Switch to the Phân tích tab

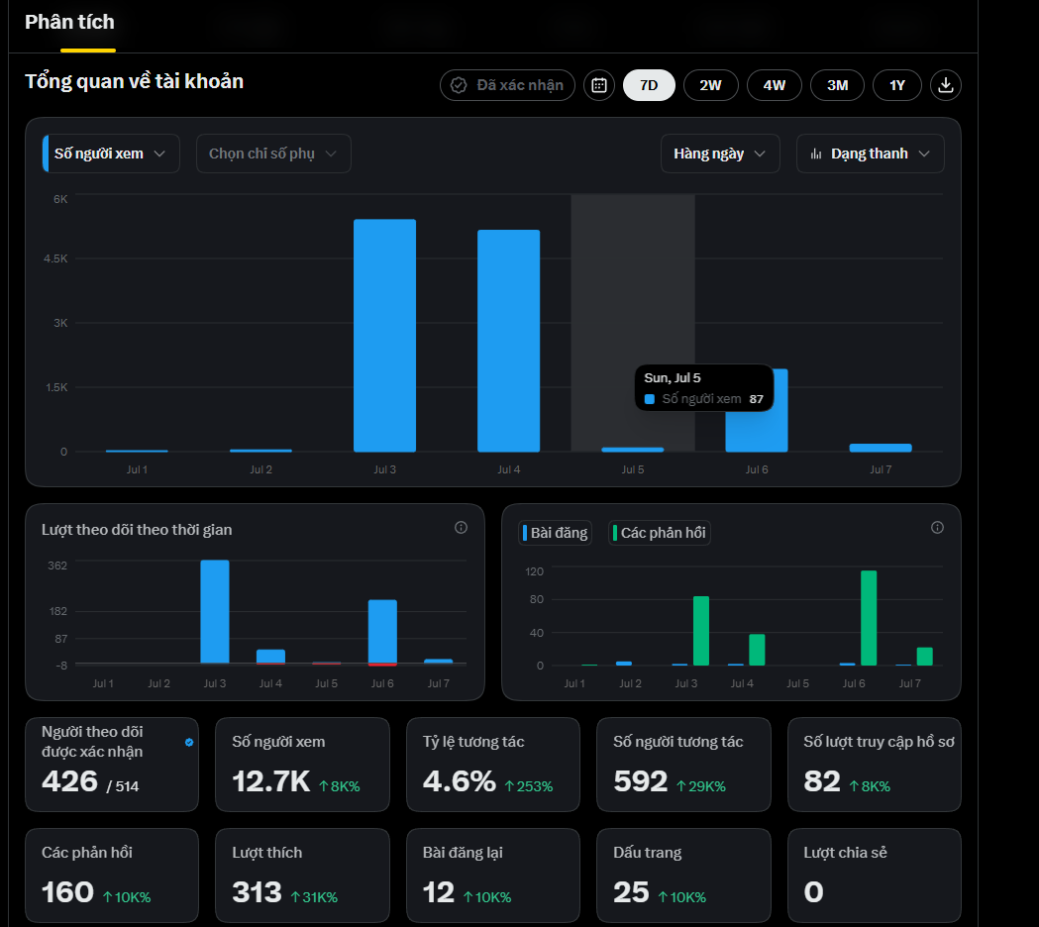tap(69, 23)
